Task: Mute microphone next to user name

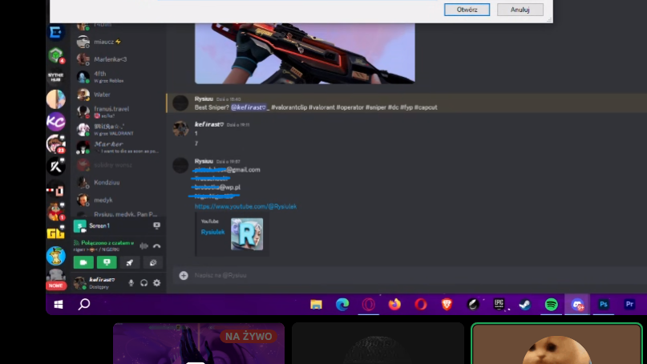Action: (x=131, y=282)
